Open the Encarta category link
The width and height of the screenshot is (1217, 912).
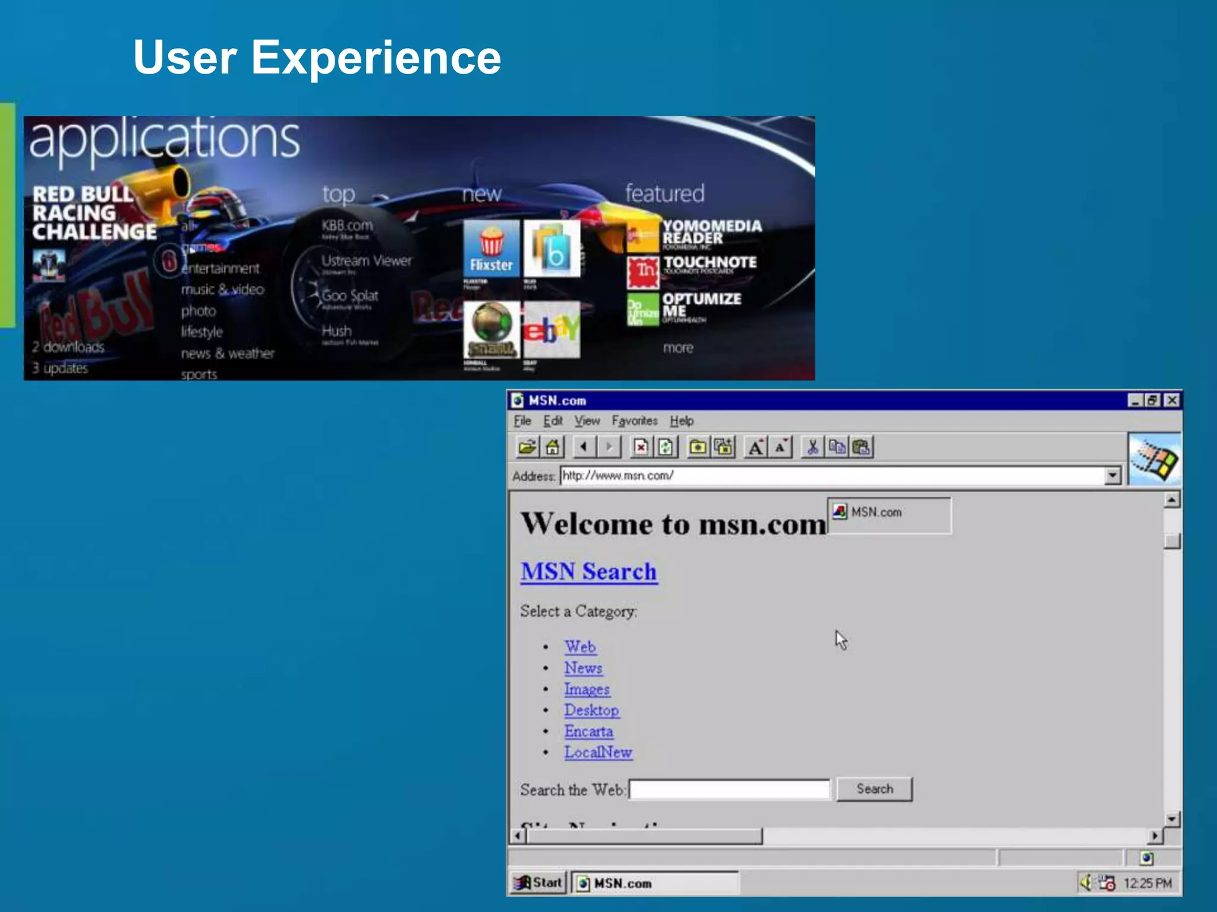tap(589, 731)
